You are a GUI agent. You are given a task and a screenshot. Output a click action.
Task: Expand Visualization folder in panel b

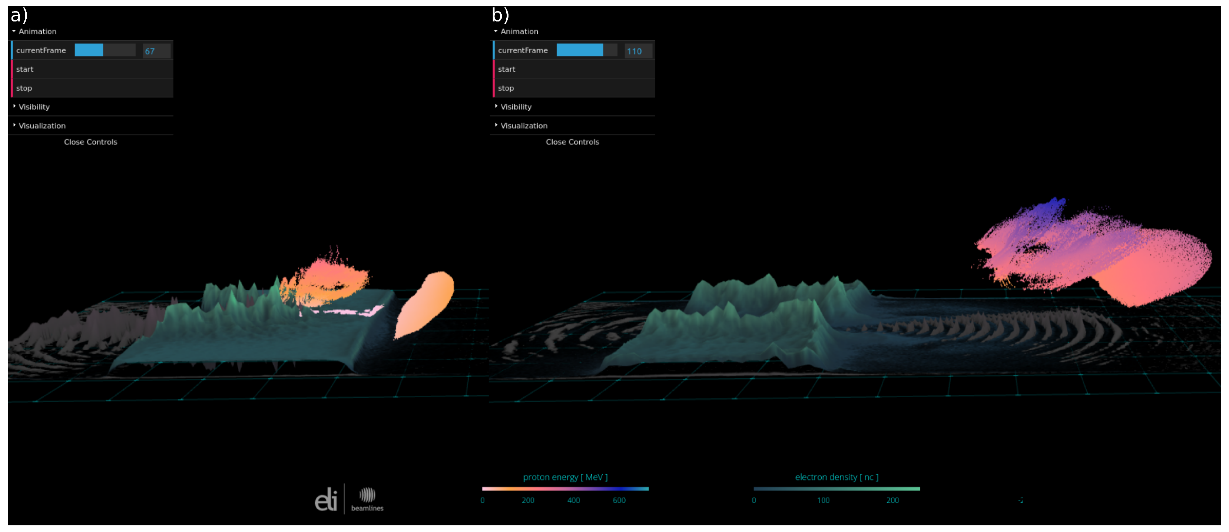523,126
